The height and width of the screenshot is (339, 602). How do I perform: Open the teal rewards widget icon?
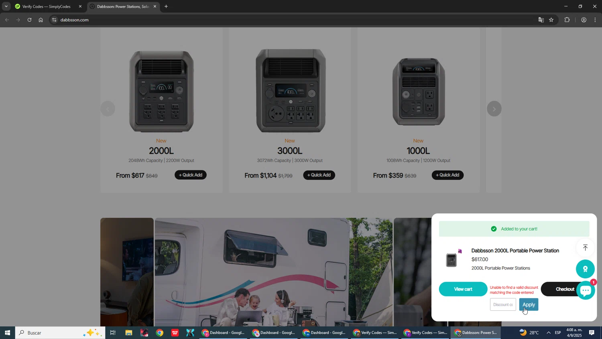[x=585, y=269]
